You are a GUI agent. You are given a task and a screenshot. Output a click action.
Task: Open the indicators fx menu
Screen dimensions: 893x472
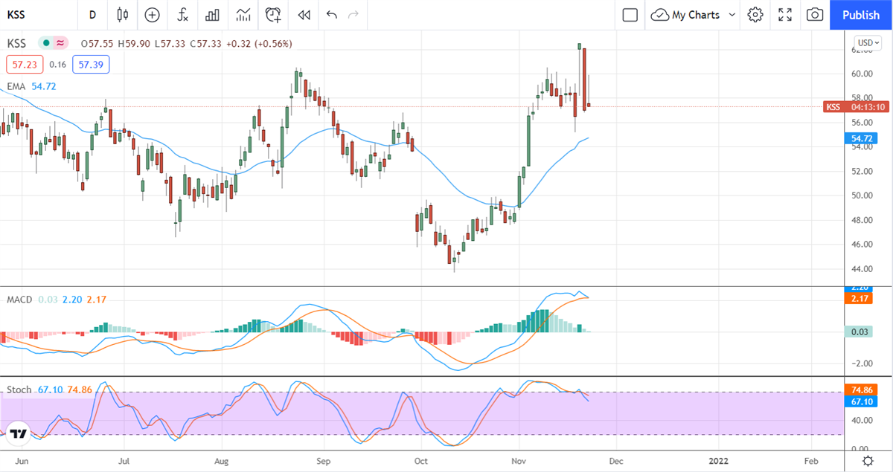click(182, 15)
